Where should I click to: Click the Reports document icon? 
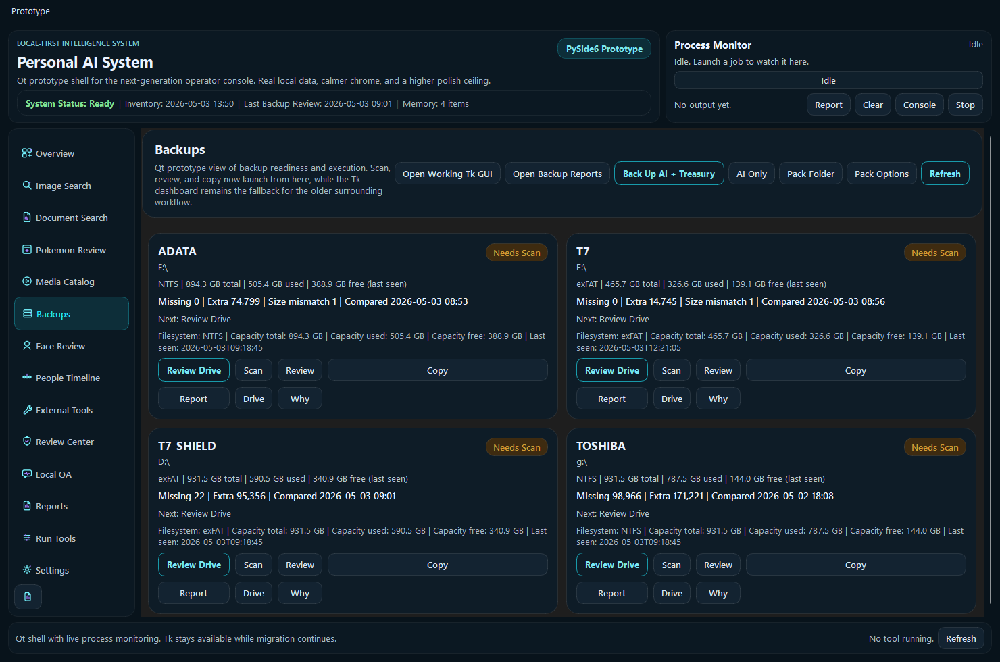click(27, 506)
